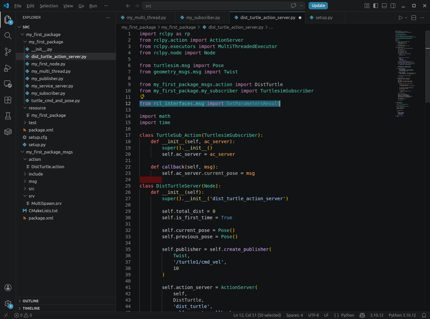Viewport: 430px width, 319px height.
Task: Open the Containers view icon
Action: point(8,132)
